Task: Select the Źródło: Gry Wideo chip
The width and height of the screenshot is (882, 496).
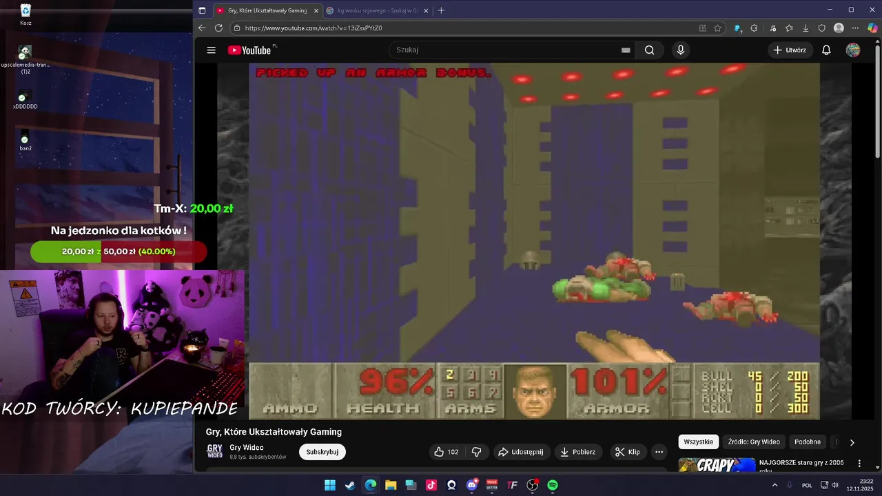Action: click(754, 442)
